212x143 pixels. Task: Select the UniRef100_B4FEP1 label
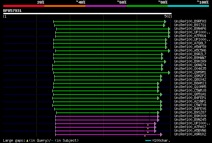pos(190,98)
